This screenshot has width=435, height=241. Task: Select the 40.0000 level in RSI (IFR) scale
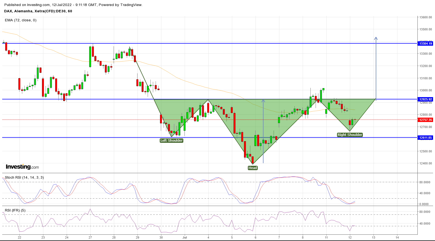tap(425, 223)
